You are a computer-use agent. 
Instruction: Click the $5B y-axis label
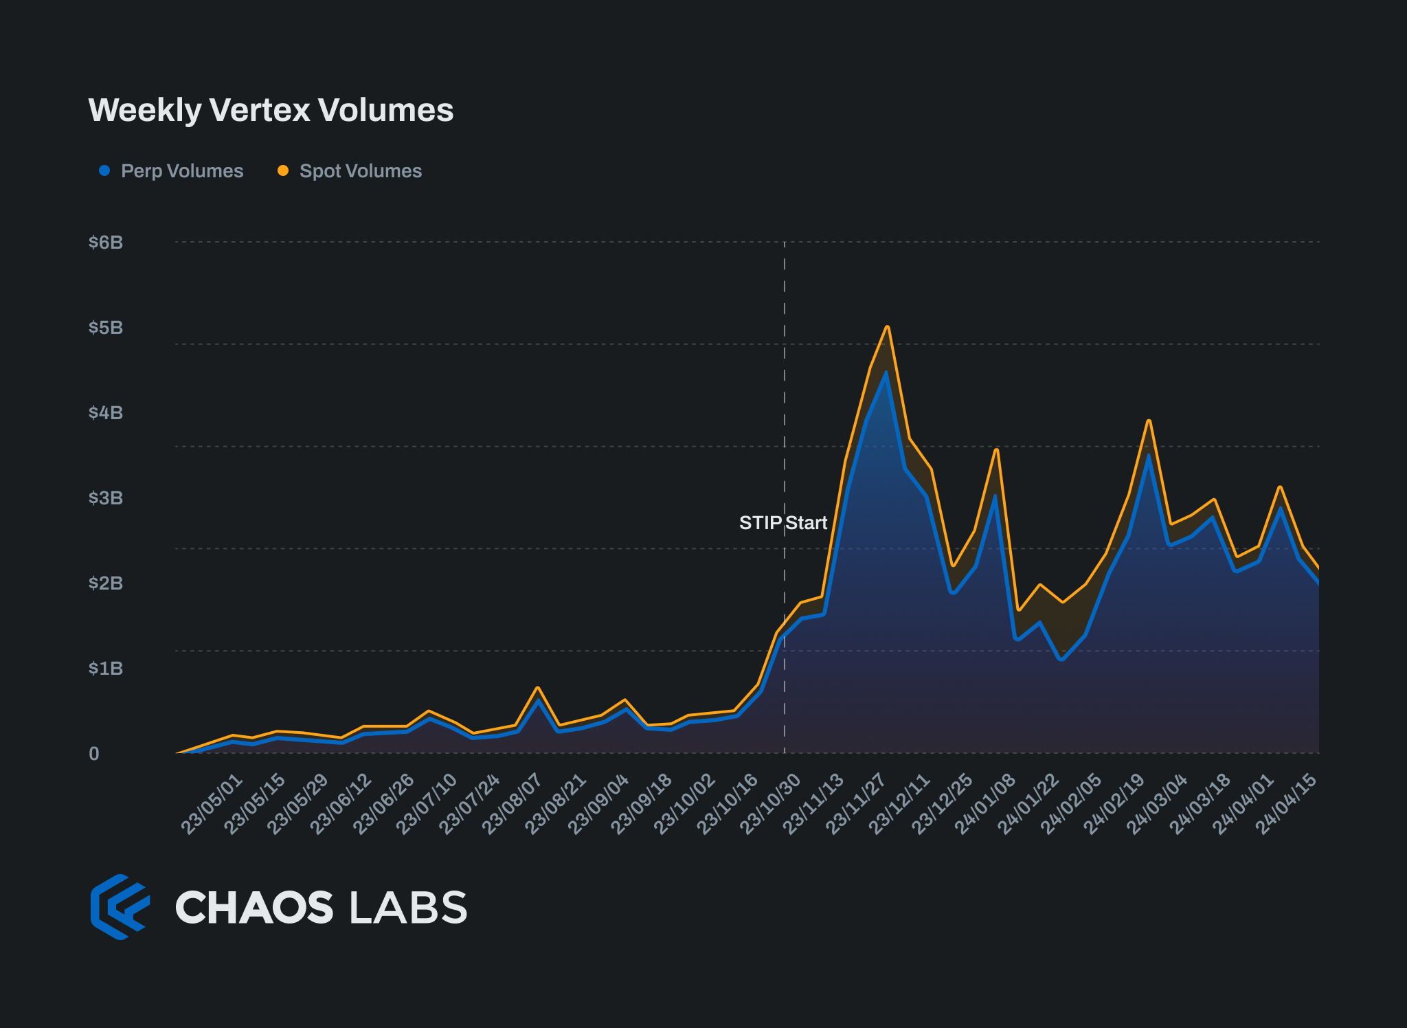coord(106,328)
